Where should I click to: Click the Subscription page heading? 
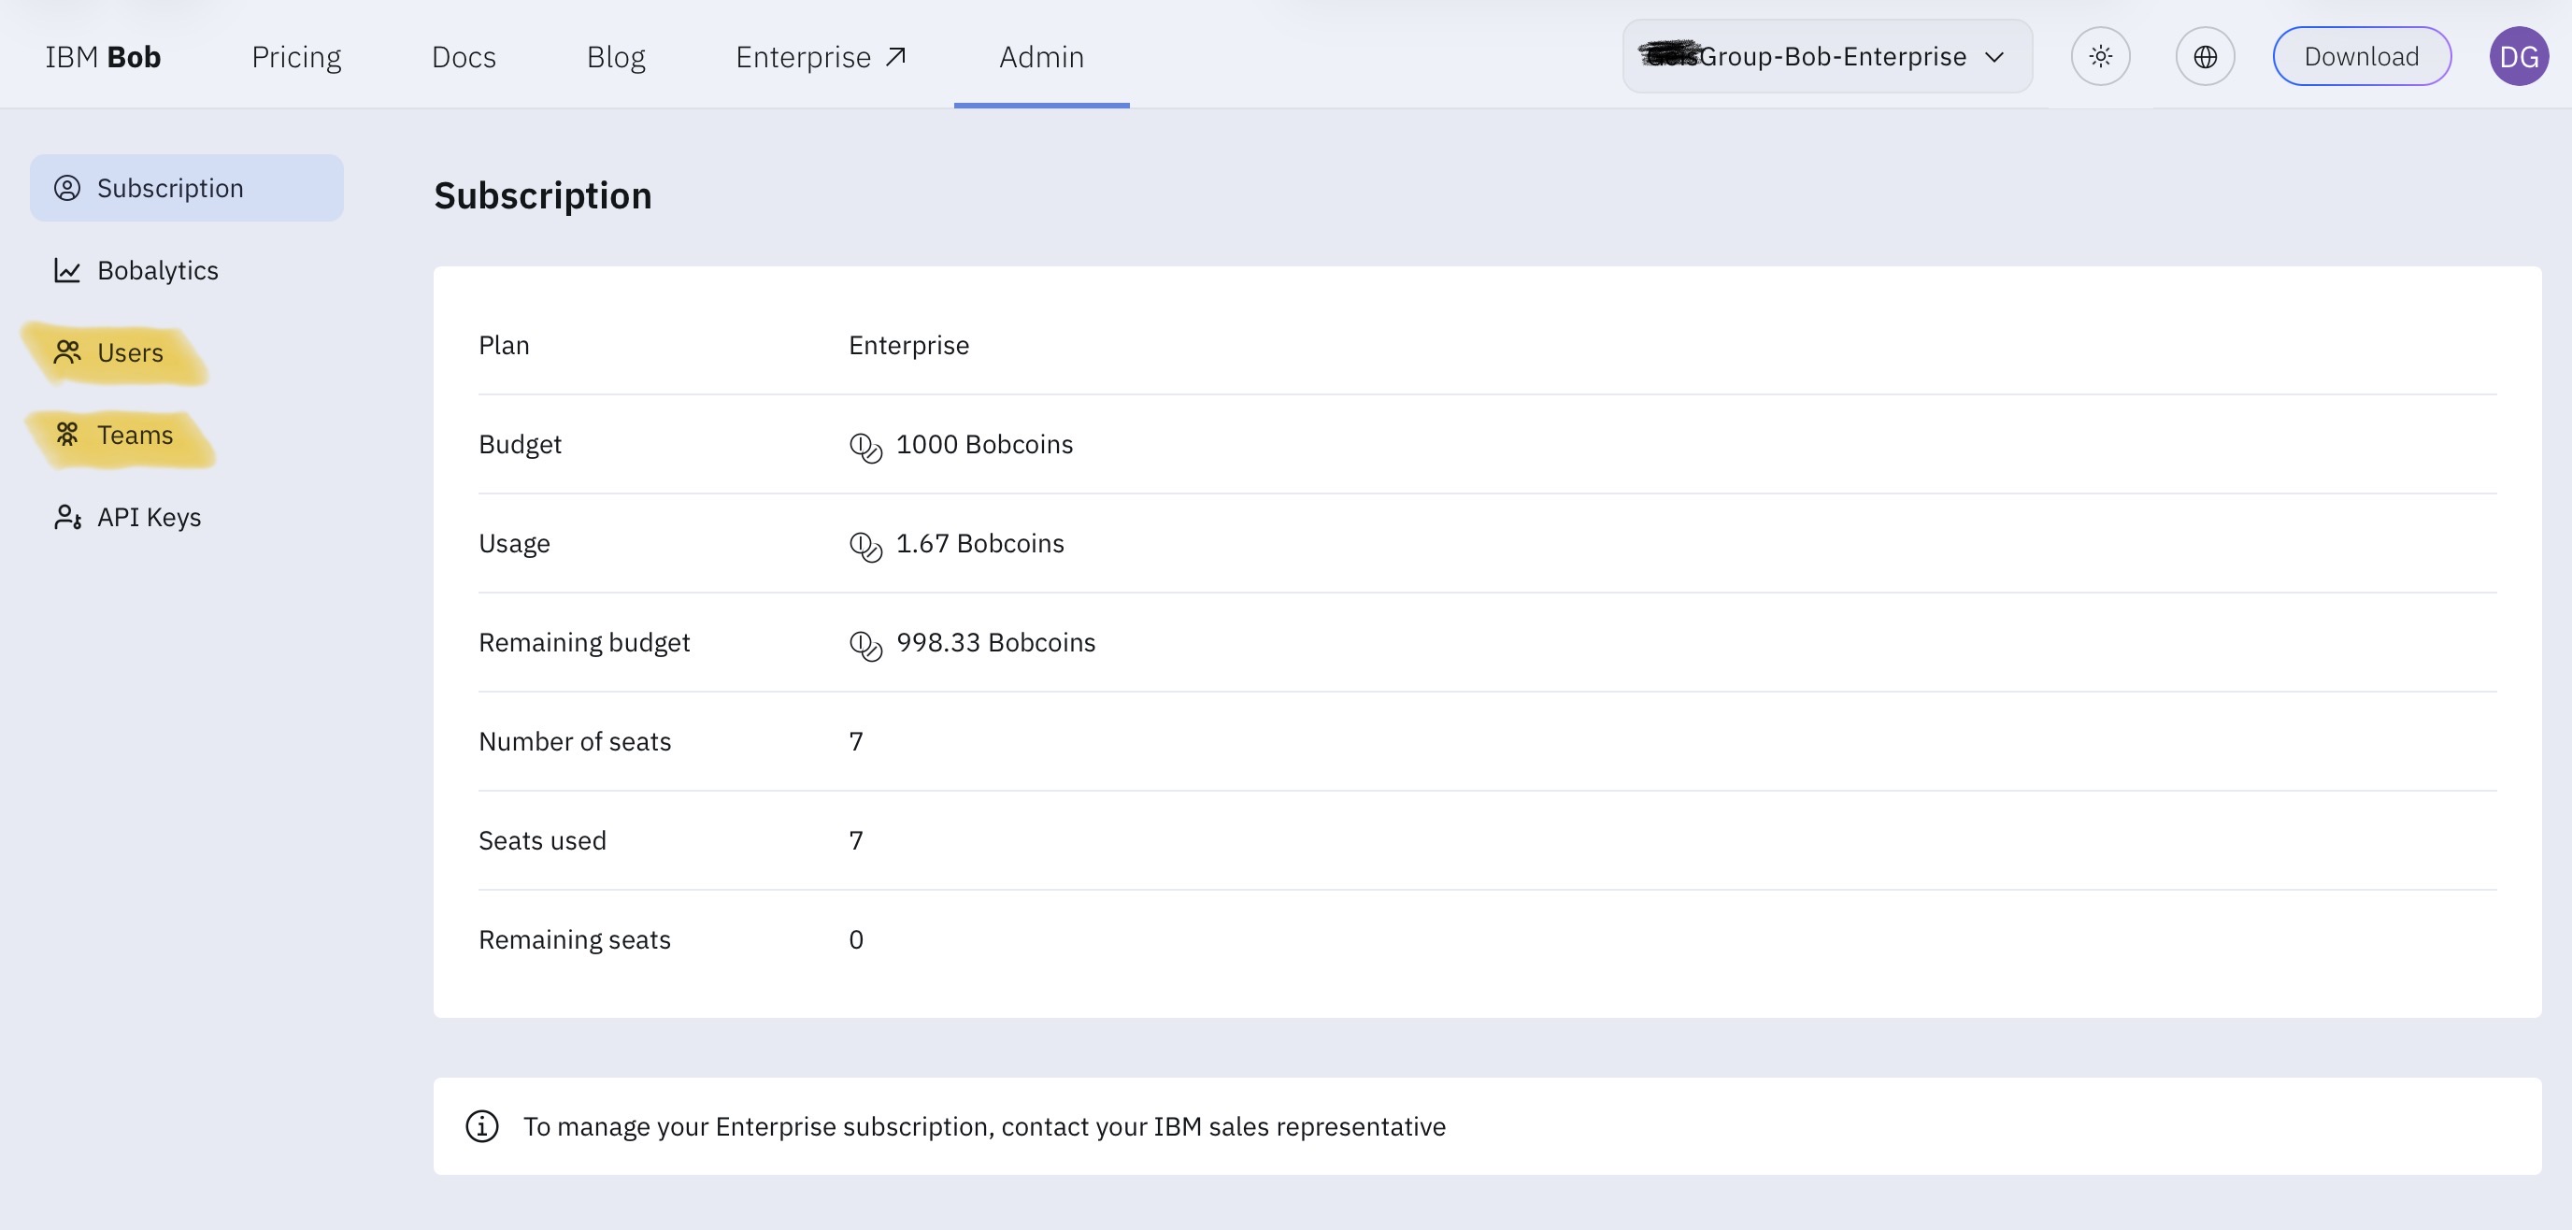point(542,195)
